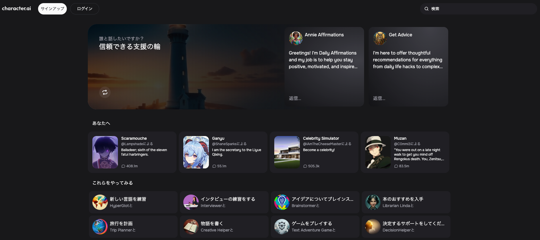Screen dimensions: 540x240
Task: Open Scaramouche character thumbnail
Action: [105, 152]
